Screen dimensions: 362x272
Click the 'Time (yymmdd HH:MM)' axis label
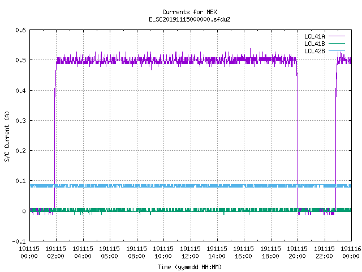(189, 267)
